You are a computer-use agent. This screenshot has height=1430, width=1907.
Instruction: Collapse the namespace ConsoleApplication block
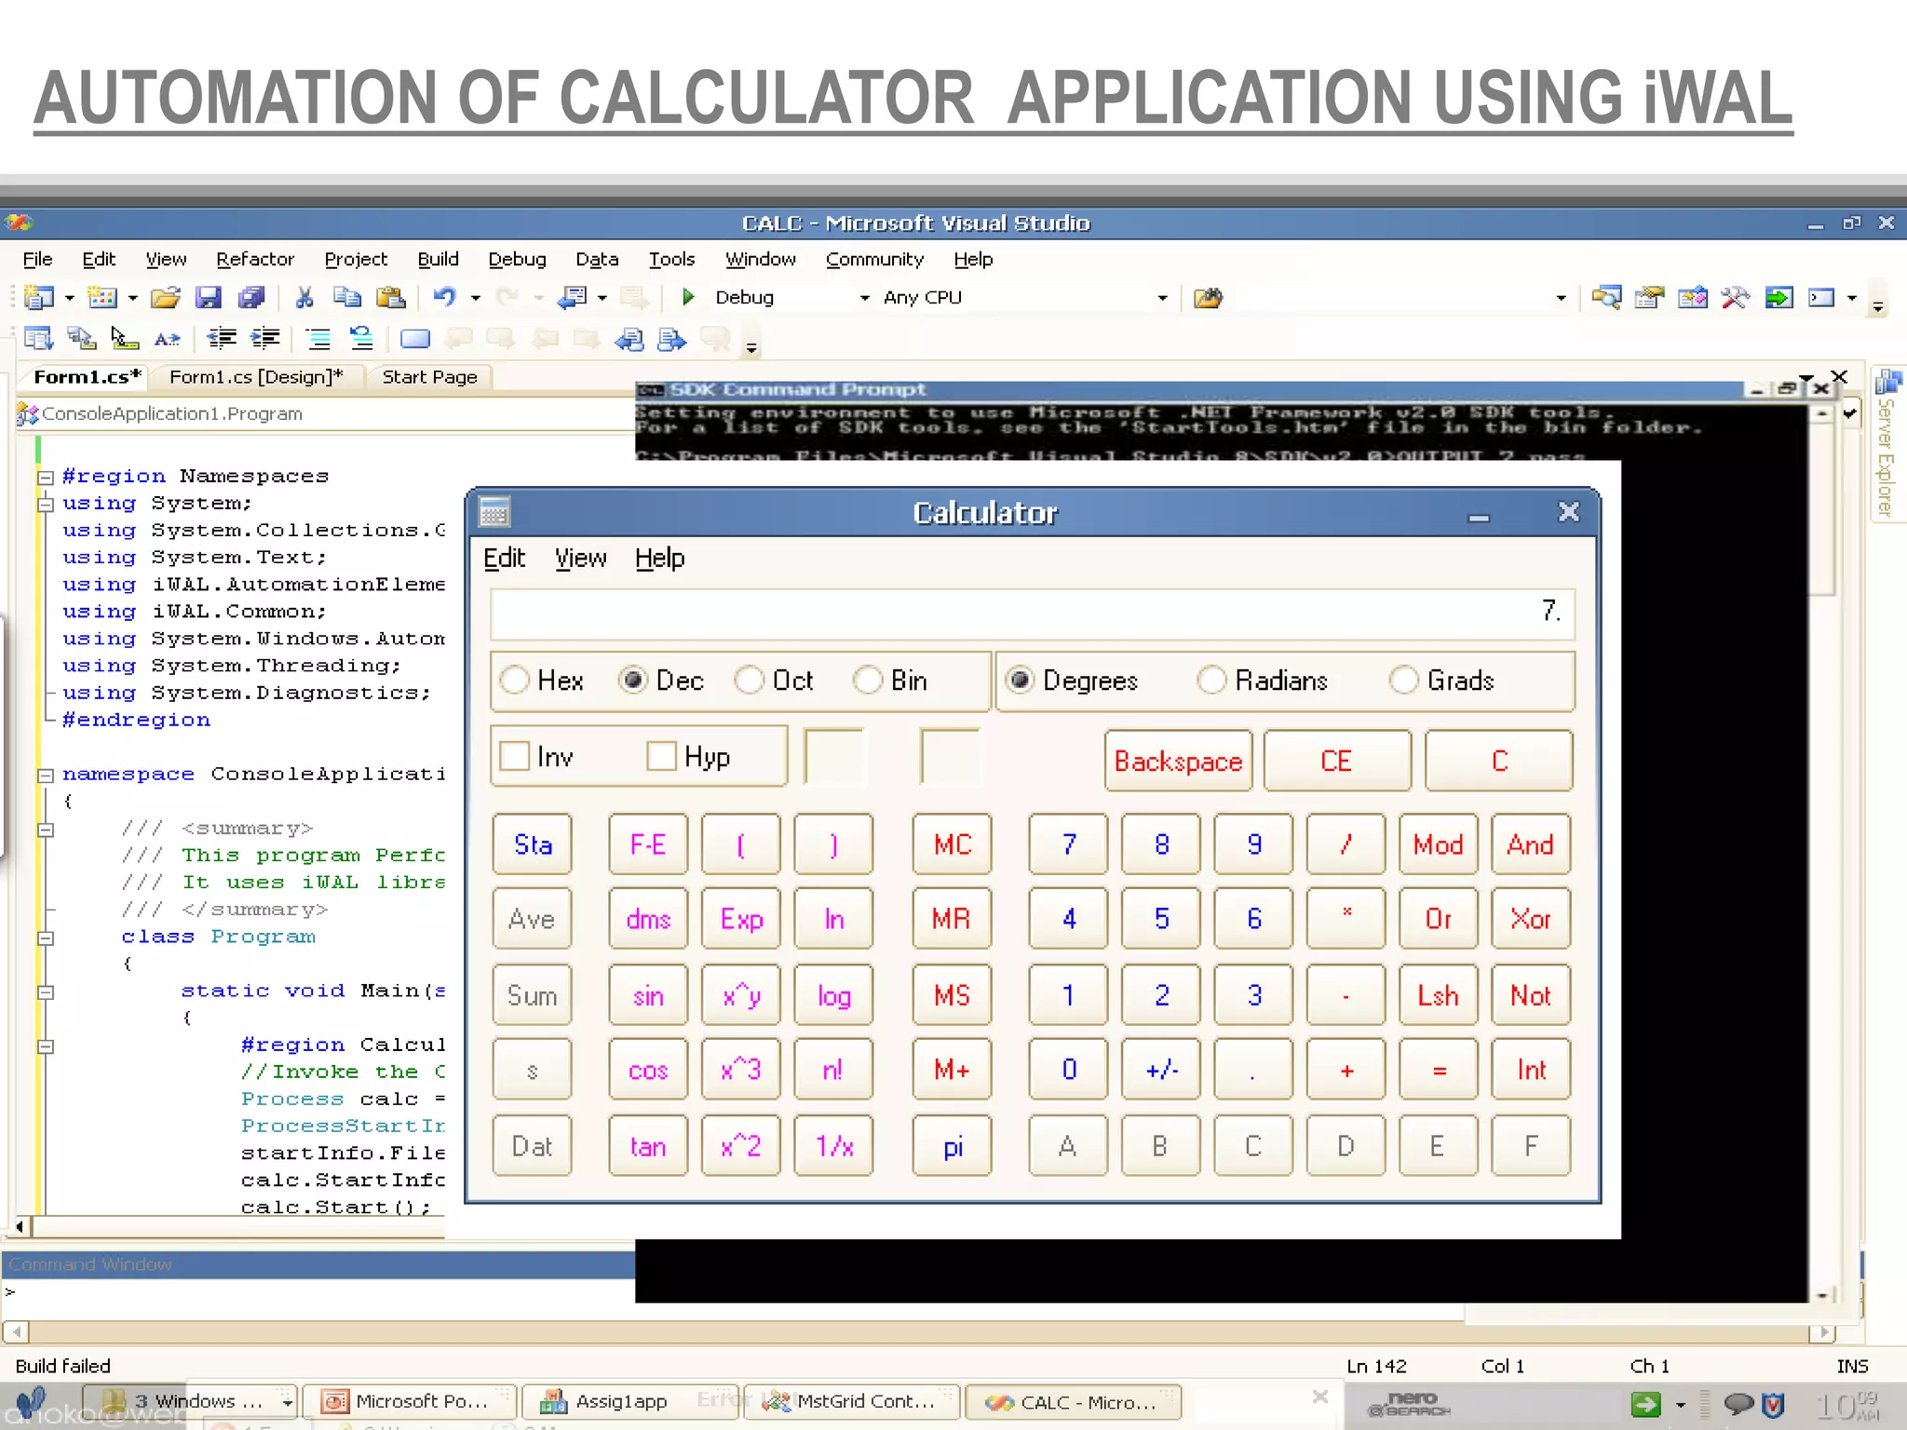point(45,776)
